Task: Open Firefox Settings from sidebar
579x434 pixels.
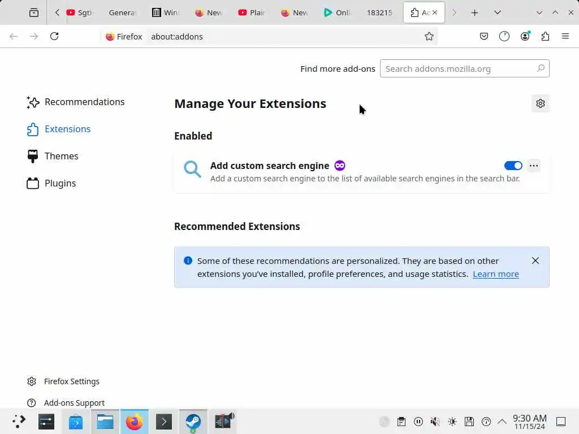Action: pos(63,381)
